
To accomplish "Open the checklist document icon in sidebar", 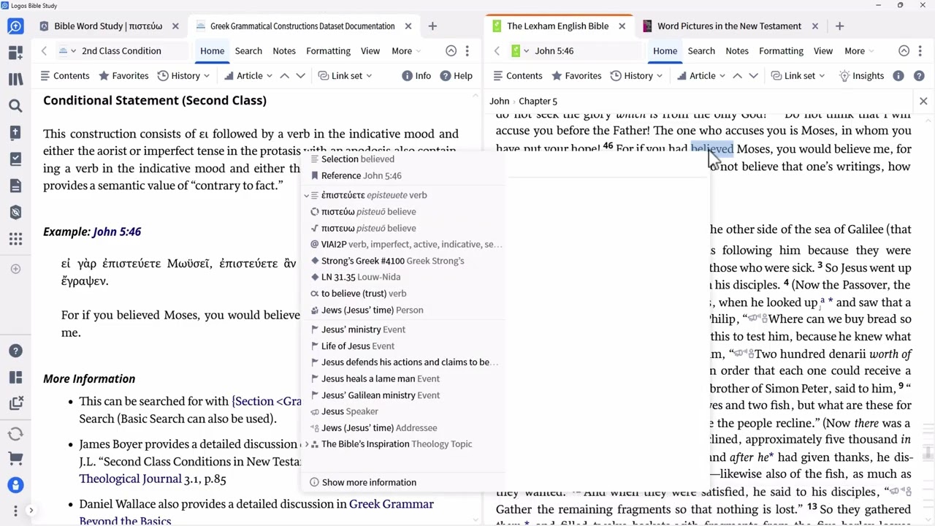I will (x=15, y=159).
